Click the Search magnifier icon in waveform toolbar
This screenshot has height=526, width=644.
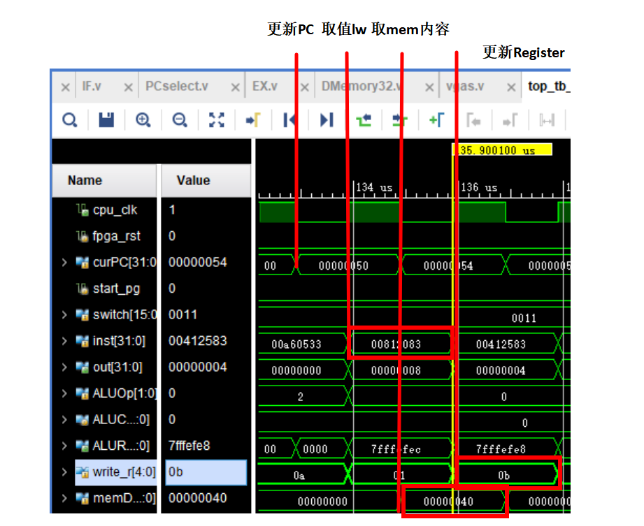tap(69, 120)
